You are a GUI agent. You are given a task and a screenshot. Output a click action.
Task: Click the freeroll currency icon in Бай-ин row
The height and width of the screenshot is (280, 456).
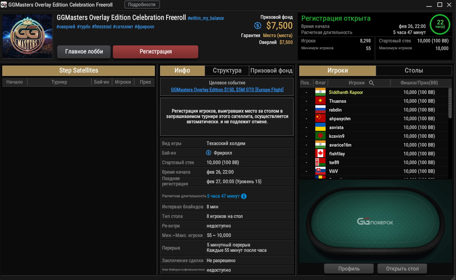pyautogui.click(x=209, y=153)
